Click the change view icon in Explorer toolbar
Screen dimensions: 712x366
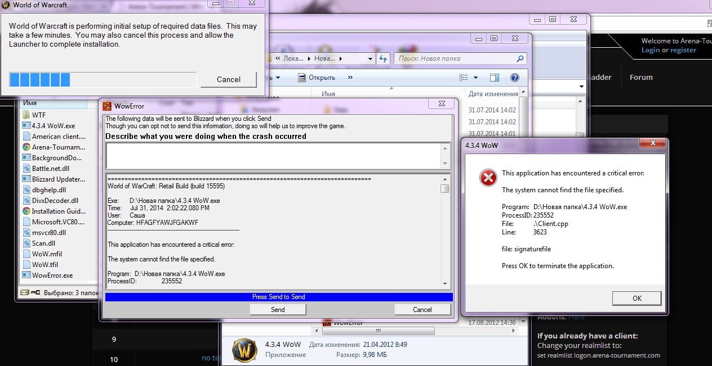[464, 78]
